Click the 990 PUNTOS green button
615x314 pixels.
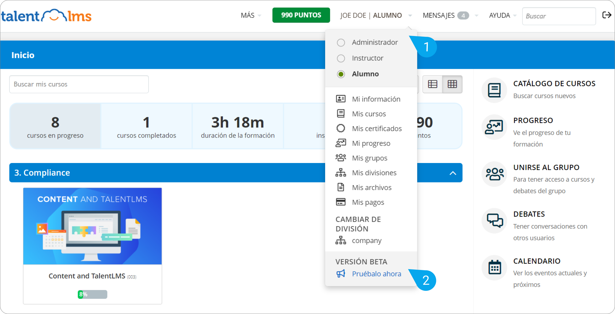tap(301, 15)
